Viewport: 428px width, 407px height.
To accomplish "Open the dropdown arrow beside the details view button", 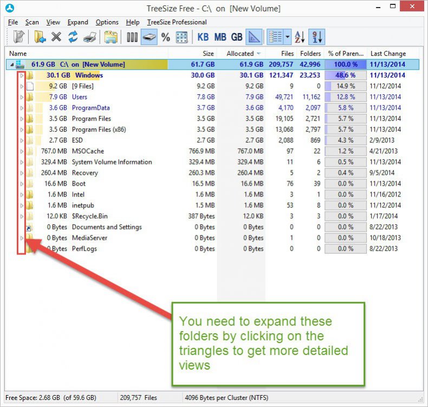I will click(288, 37).
